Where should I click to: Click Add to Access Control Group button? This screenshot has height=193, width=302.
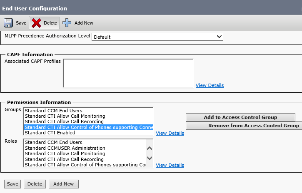[x=240, y=117]
